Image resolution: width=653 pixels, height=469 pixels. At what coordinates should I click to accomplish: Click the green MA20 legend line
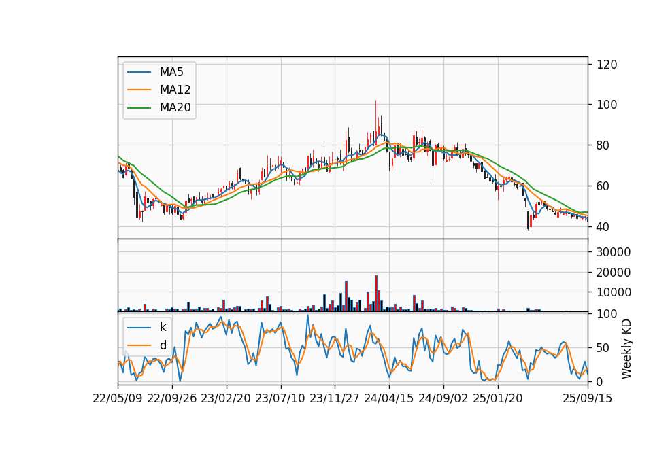[x=139, y=108]
